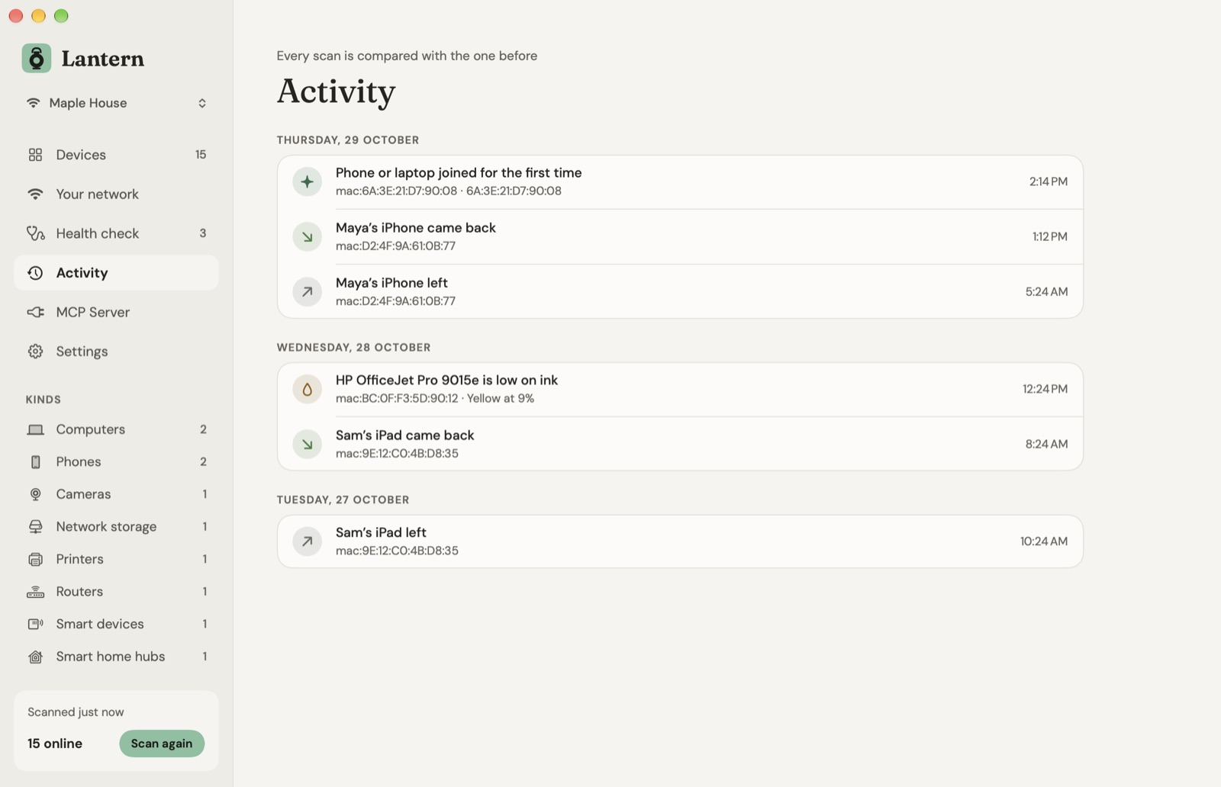
Task: Click the Routers icon in Kinds
Action: [35, 592]
